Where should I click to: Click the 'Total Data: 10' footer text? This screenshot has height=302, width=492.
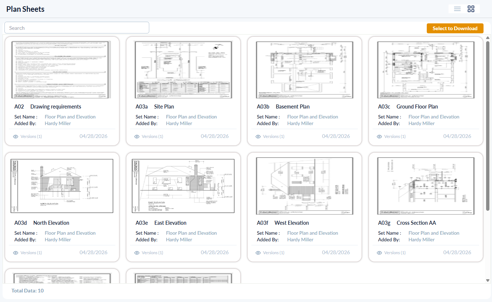[28, 291]
